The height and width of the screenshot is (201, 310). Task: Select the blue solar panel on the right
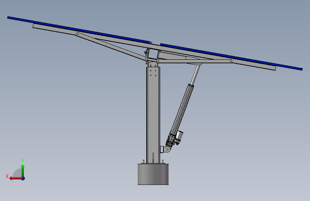coord(231,57)
